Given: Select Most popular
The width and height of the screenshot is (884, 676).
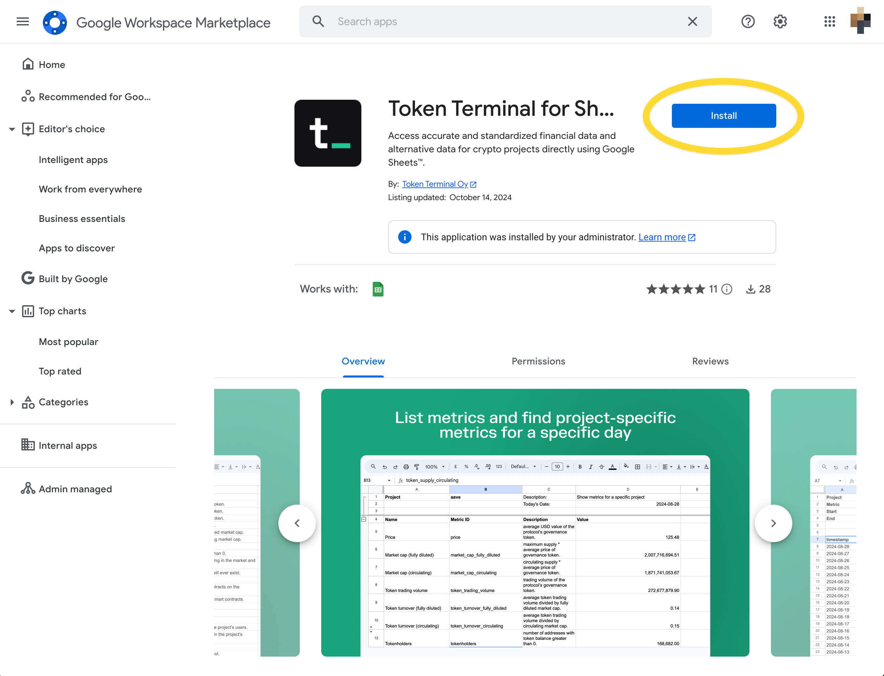Looking at the screenshot, I should click(68, 342).
